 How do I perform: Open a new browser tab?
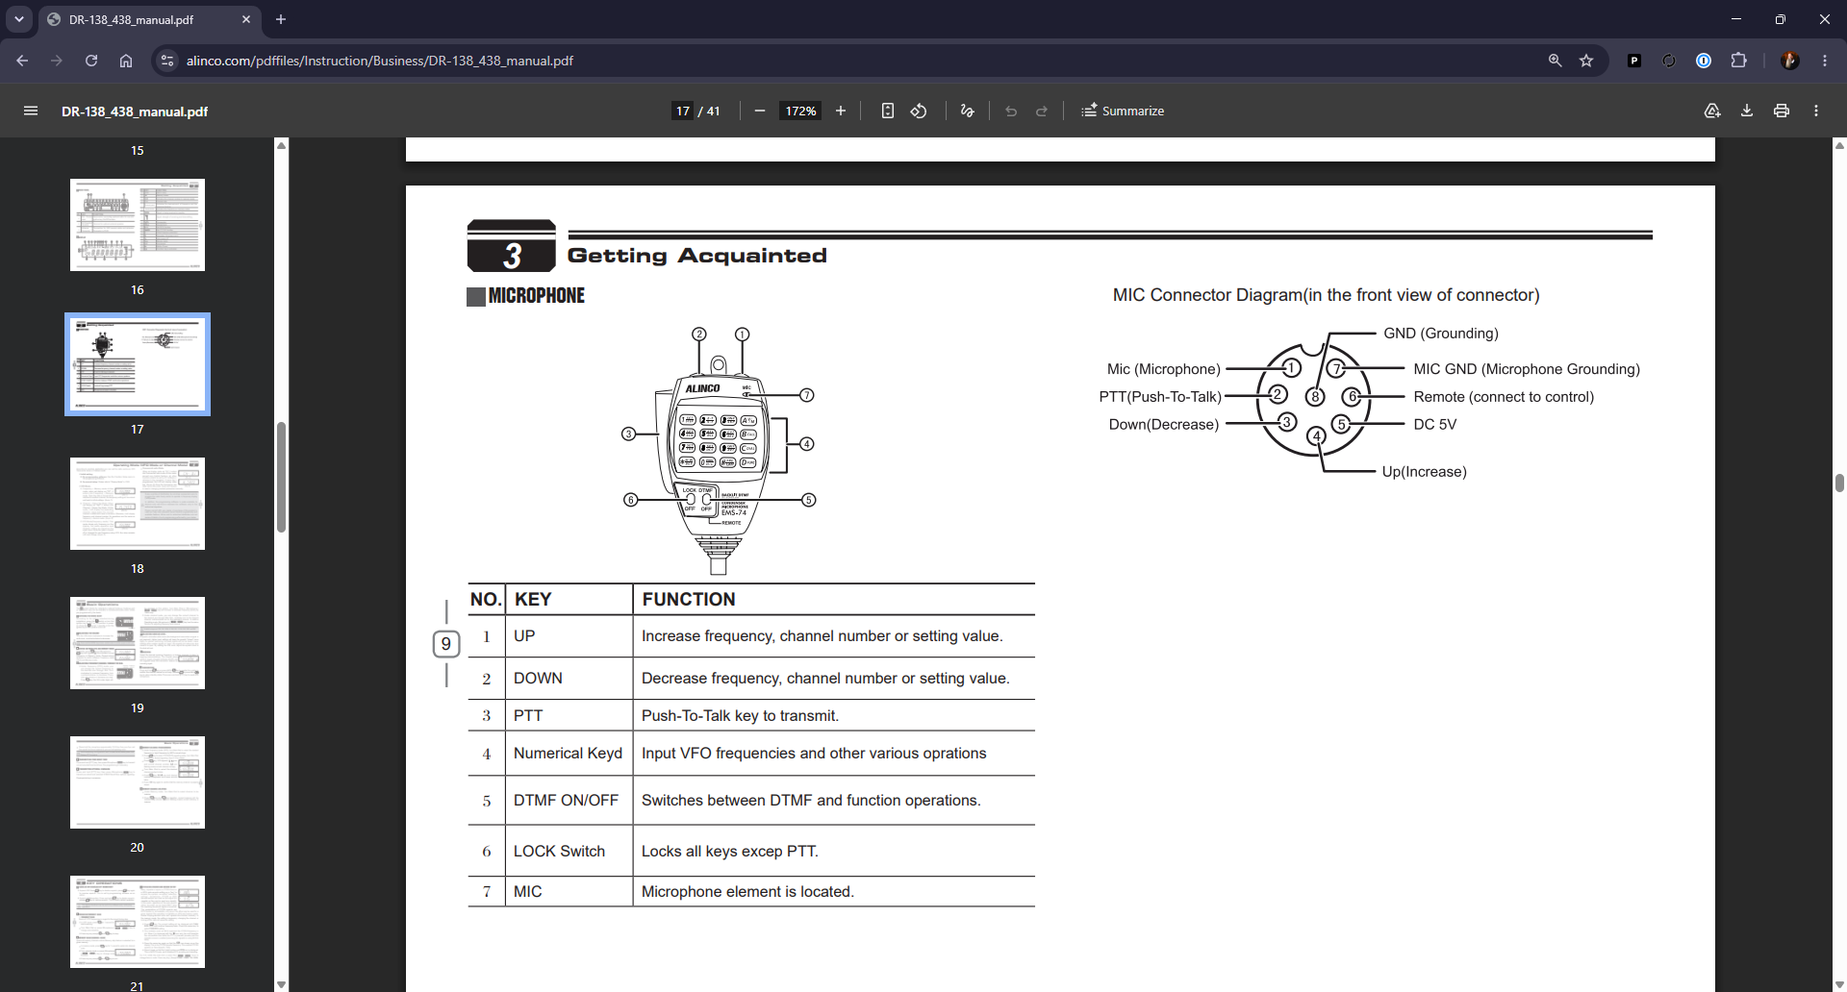tap(281, 19)
